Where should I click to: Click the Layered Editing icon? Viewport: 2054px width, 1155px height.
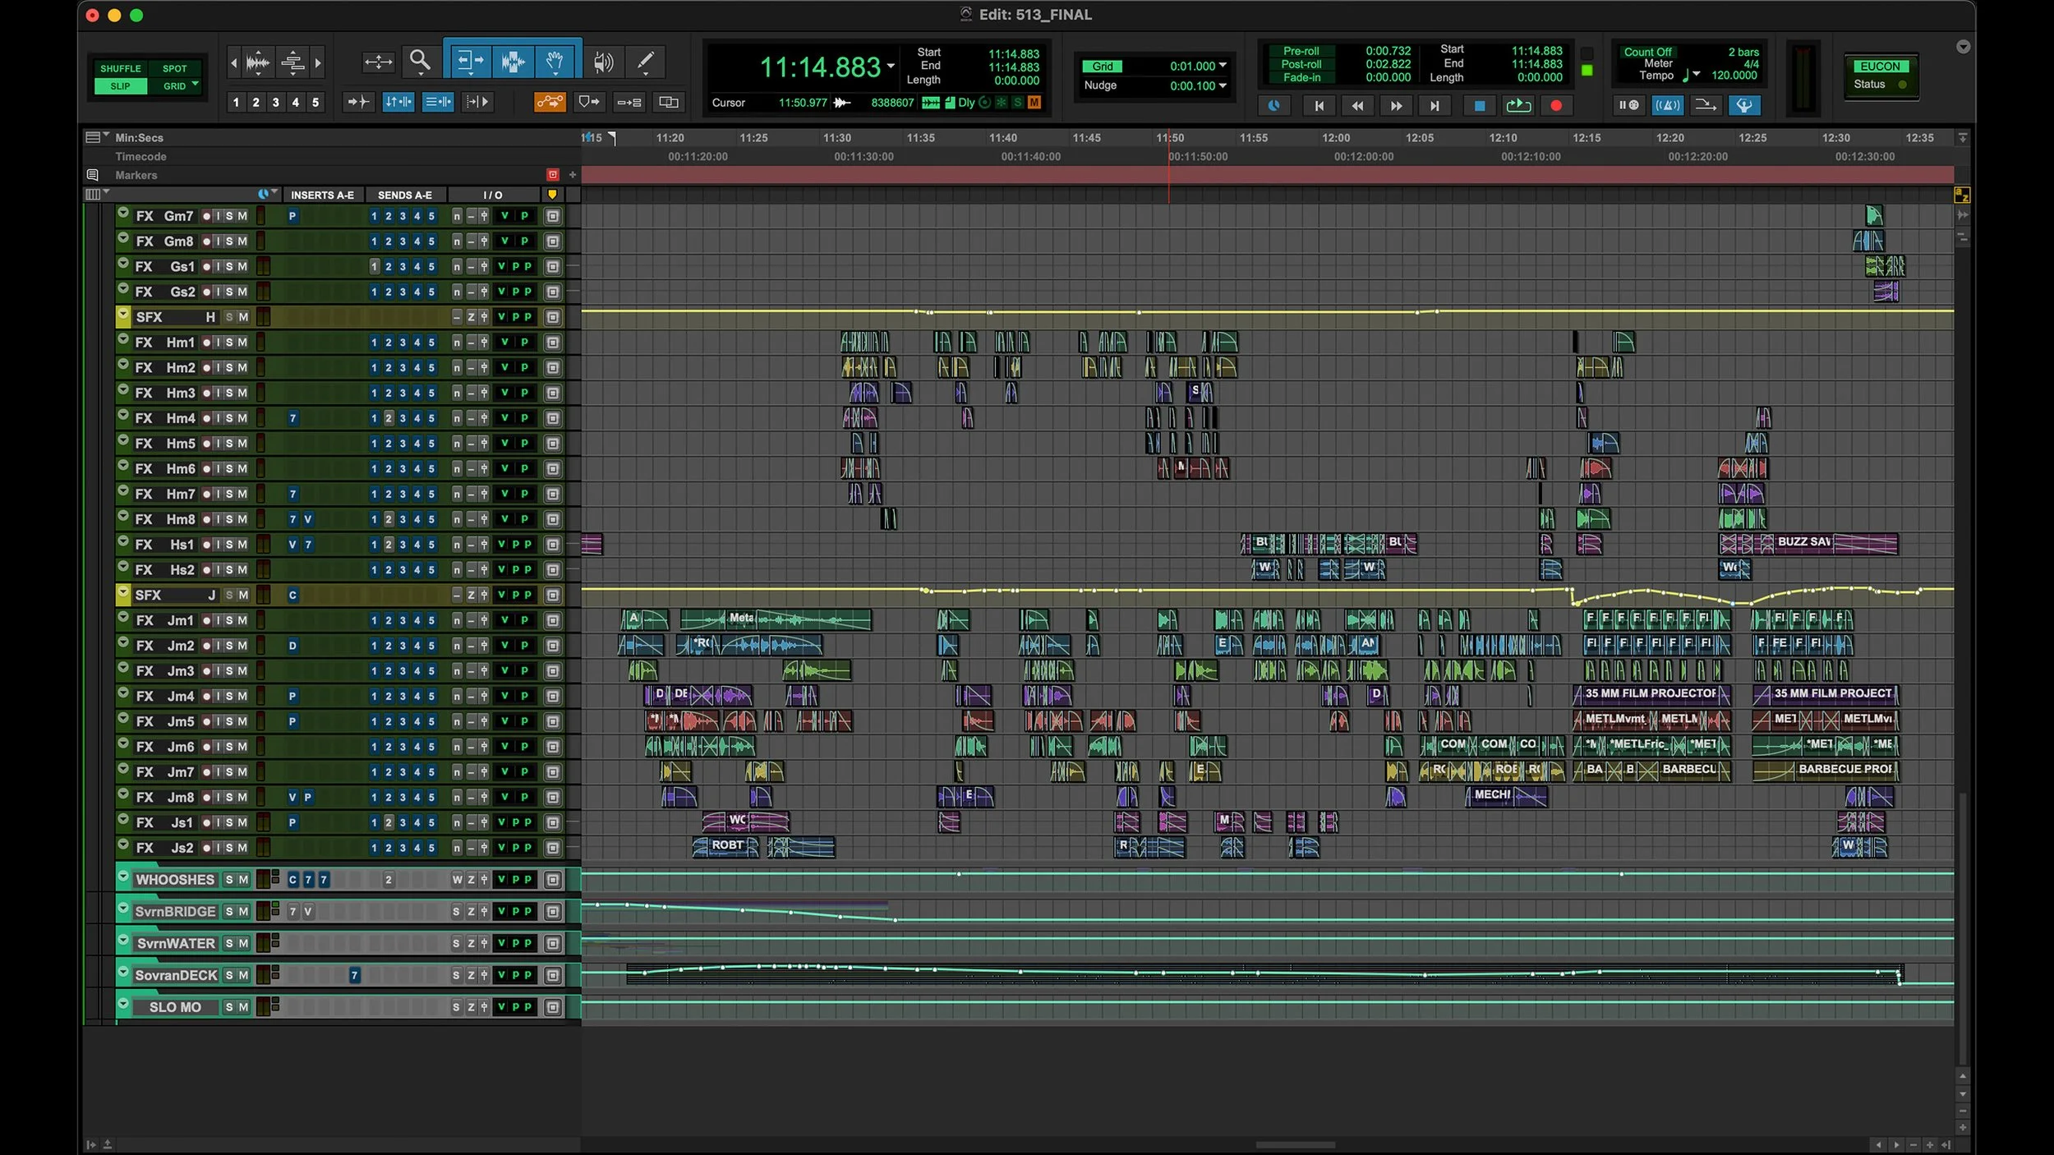pos(670,102)
